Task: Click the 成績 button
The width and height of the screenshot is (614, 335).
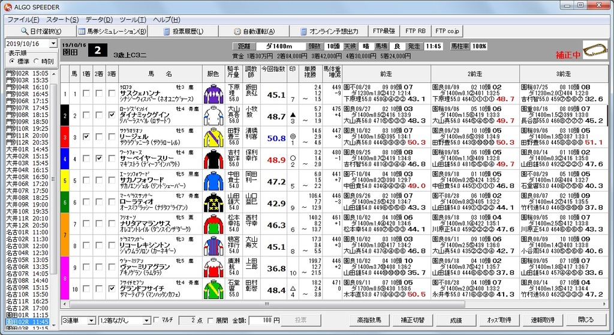Action: coord(456,320)
